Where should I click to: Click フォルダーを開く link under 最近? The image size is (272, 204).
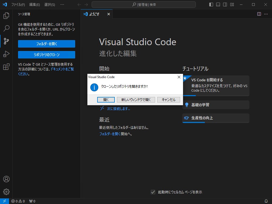pos(110,134)
